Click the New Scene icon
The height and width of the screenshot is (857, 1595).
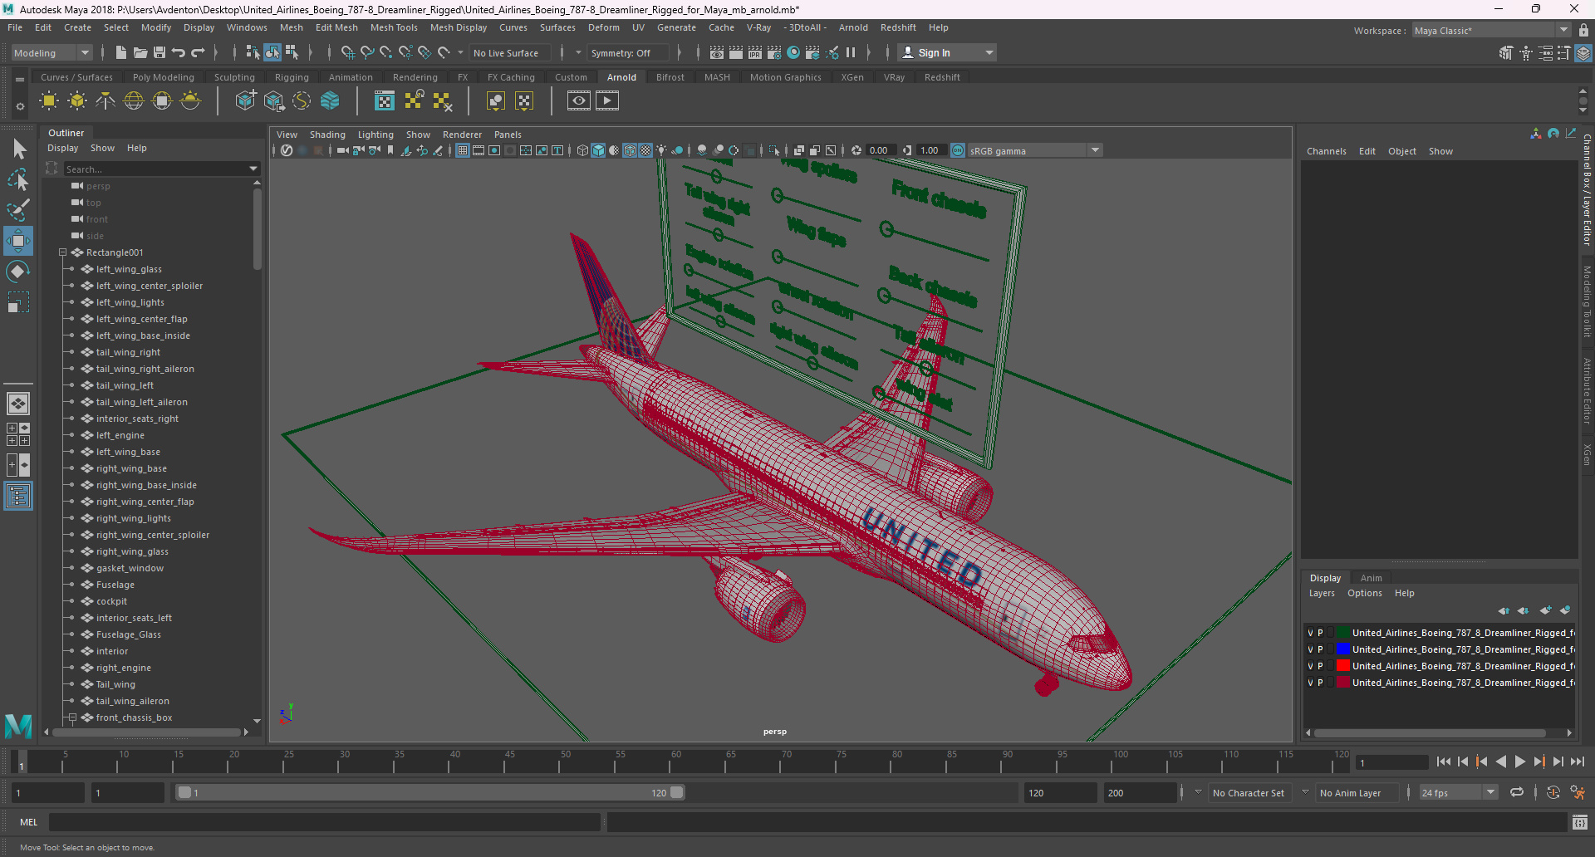tap(121, 52)
